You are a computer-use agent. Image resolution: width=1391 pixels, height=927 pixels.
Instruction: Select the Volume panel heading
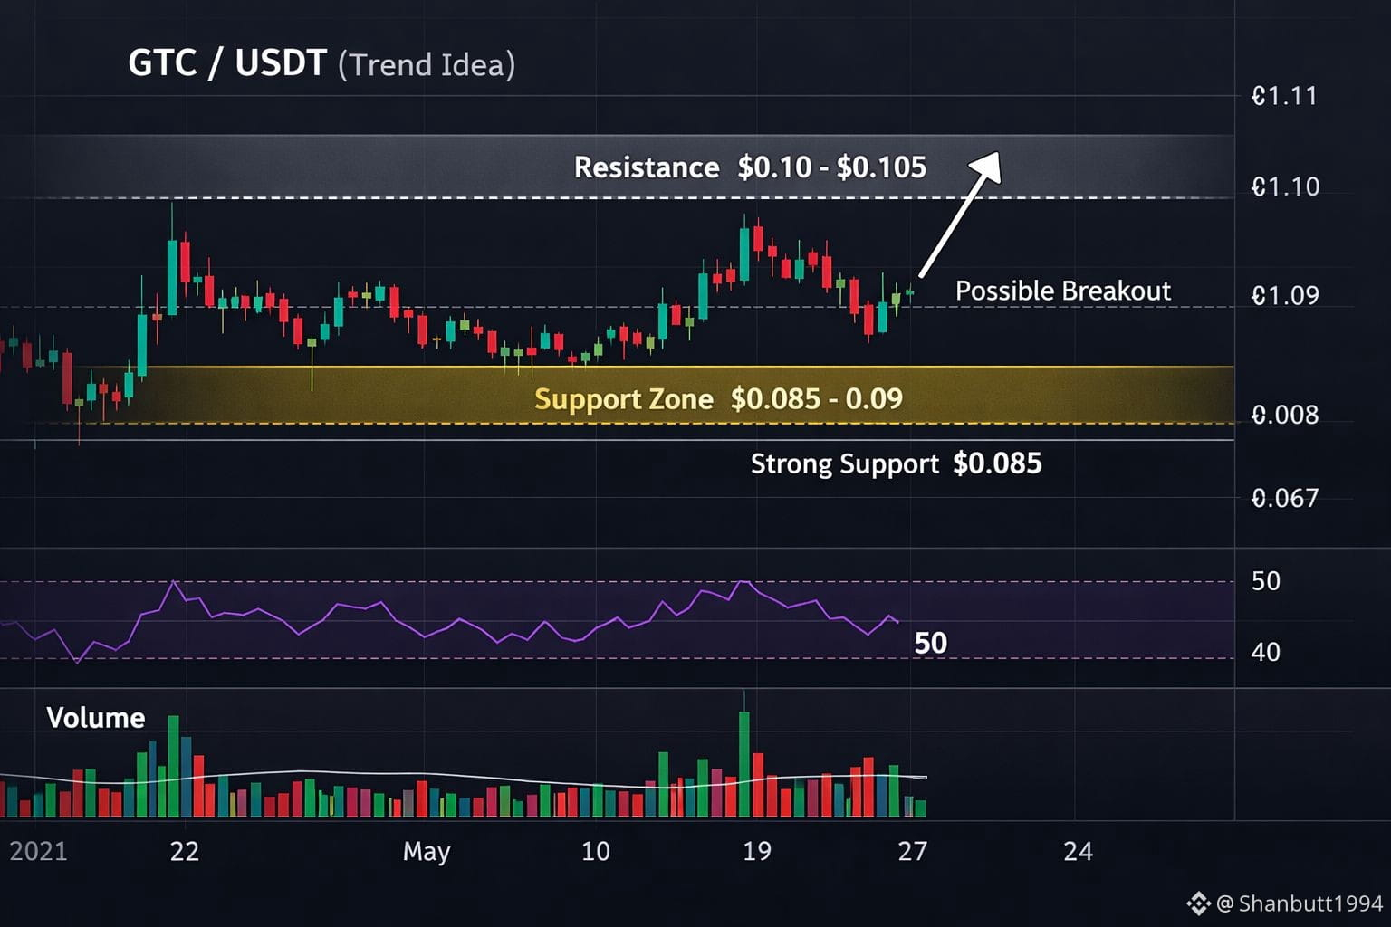pos(96,718)
